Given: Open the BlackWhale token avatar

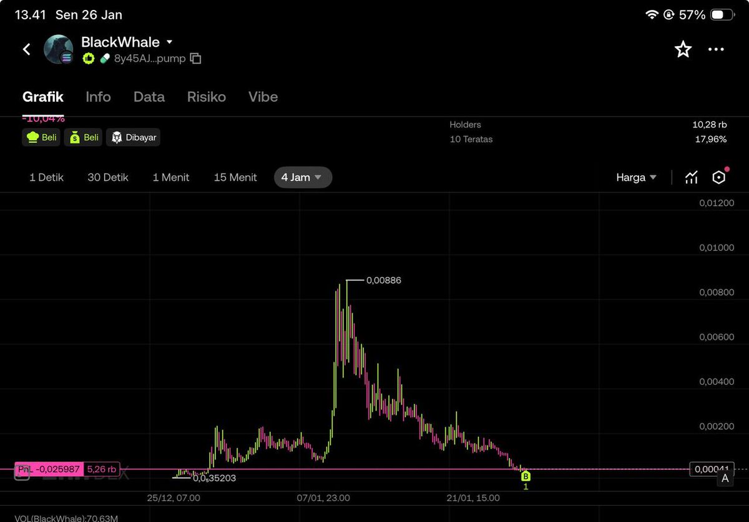Looking at the screenshot, I should 58,49.
